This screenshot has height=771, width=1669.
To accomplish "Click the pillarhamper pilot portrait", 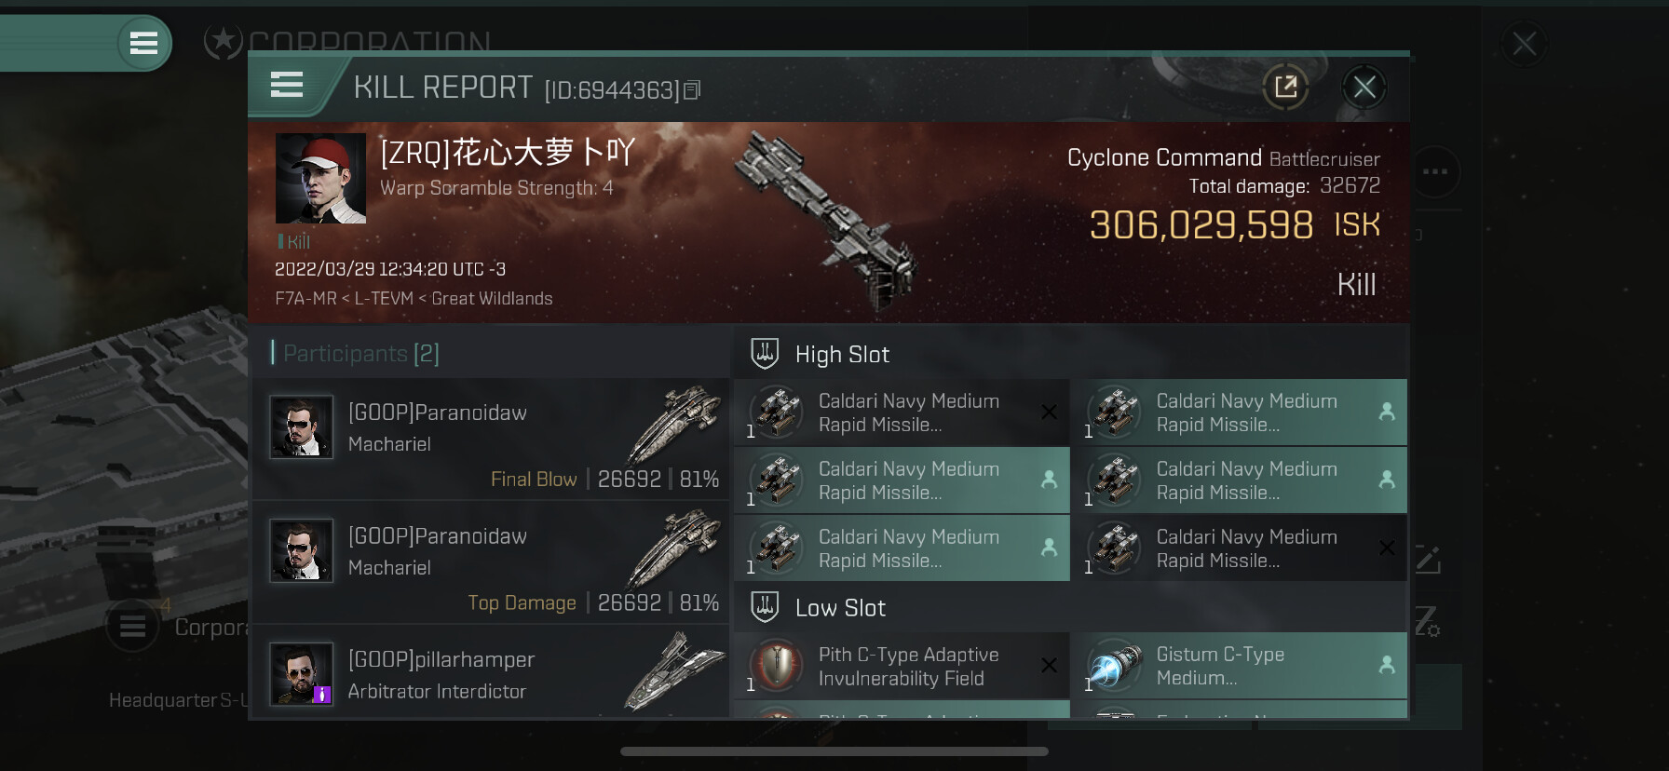I will pyautogui.click(x=301, y=673).
